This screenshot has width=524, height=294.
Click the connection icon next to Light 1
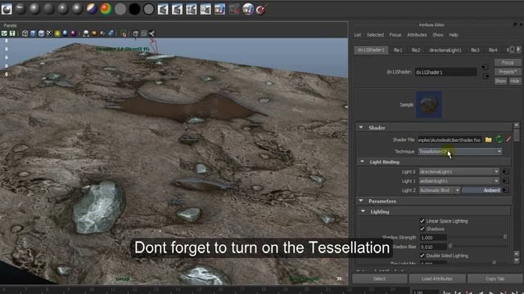click(x=505, y=181)
